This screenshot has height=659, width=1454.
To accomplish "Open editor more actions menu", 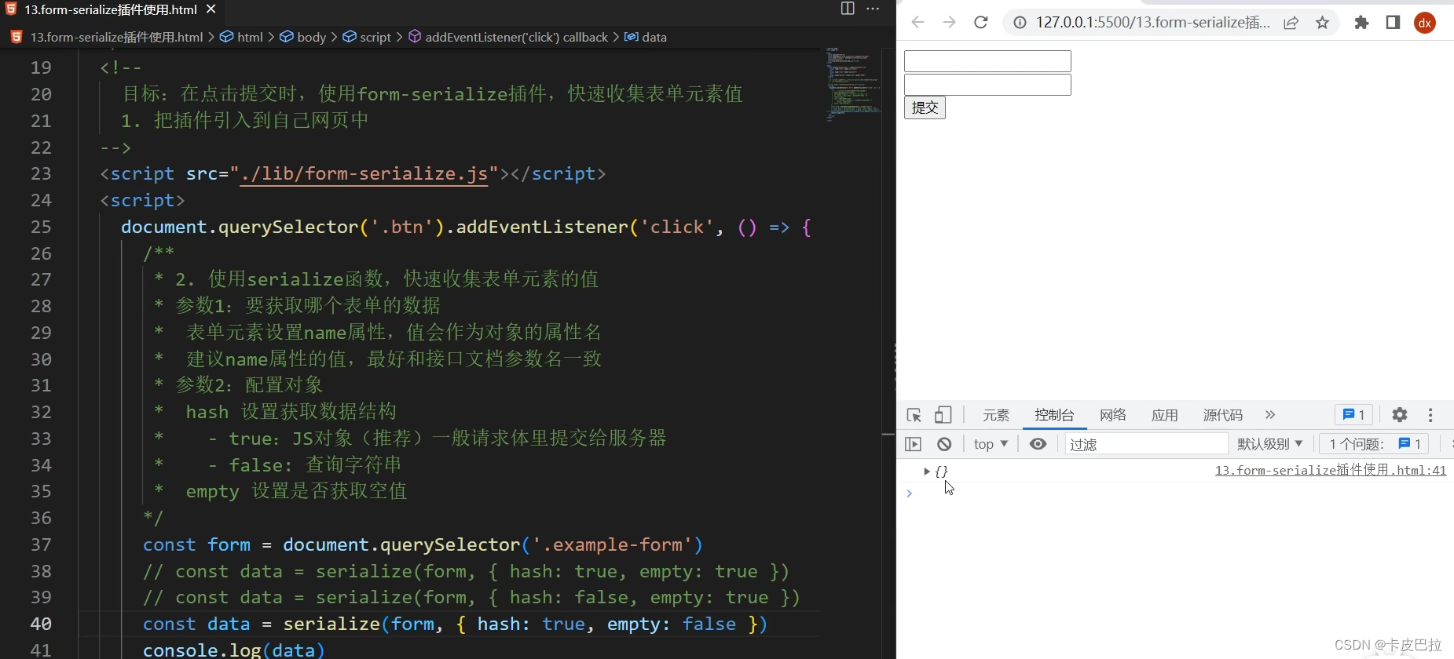I will click(x=873, y=9).
